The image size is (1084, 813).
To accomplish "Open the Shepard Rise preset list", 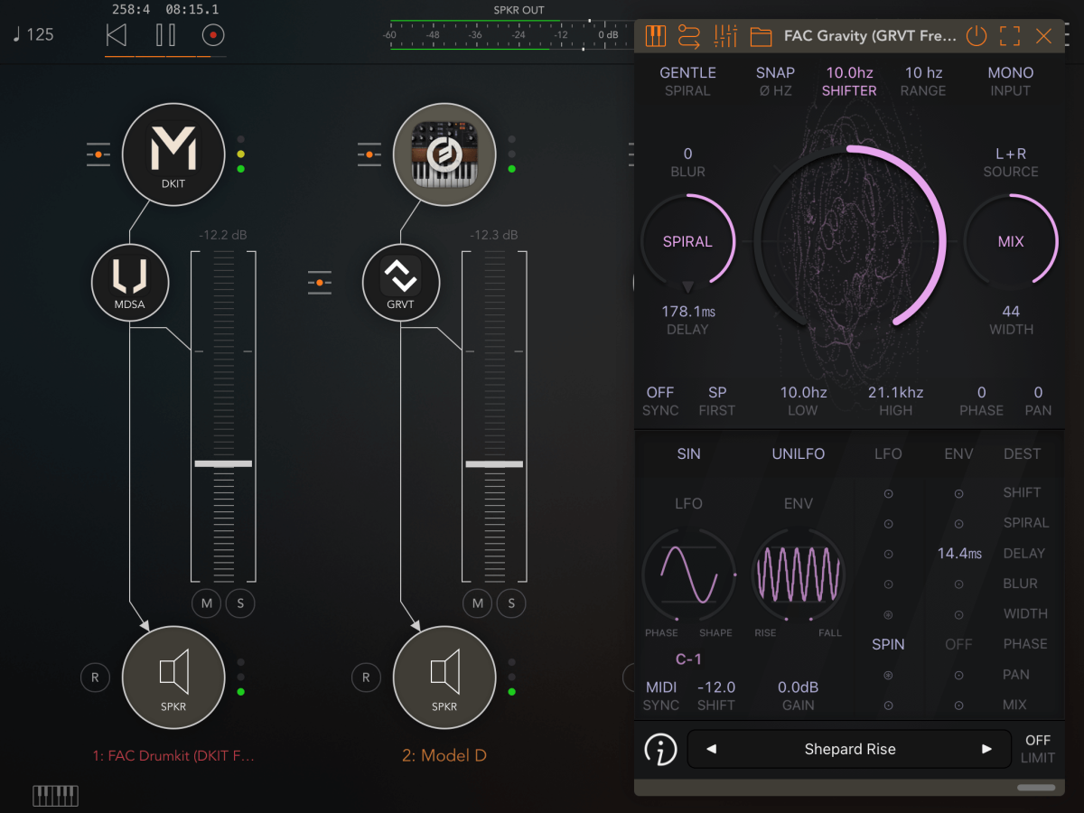I will [850, 749].
